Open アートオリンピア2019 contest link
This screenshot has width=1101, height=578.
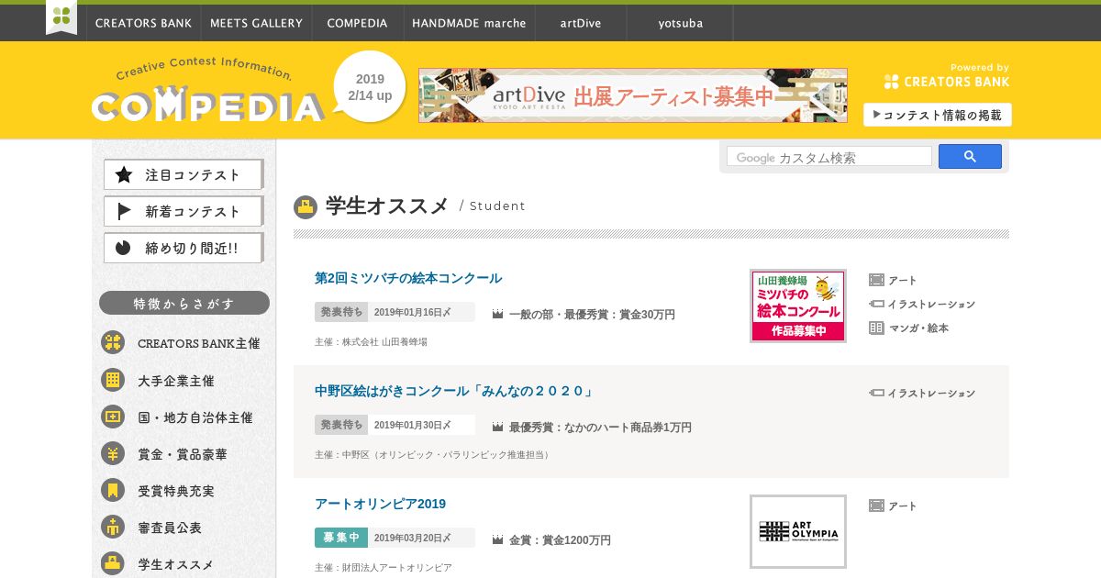(380, 504)
